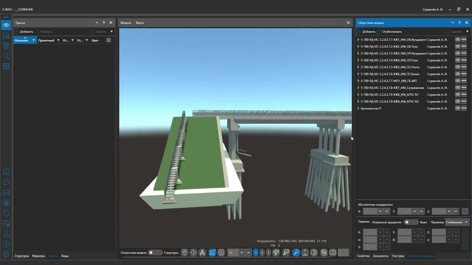Expand the ЮК4_ИМ_ОП.Тела tree node
Image resolution: width=472 pixels, height=265 pixels.
point(358,60)
